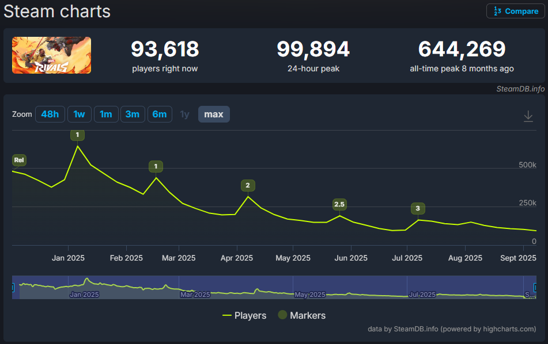The height and width of the screenshot is (344, 548).
Task: Click the Compare button
Action: point(516,11)
